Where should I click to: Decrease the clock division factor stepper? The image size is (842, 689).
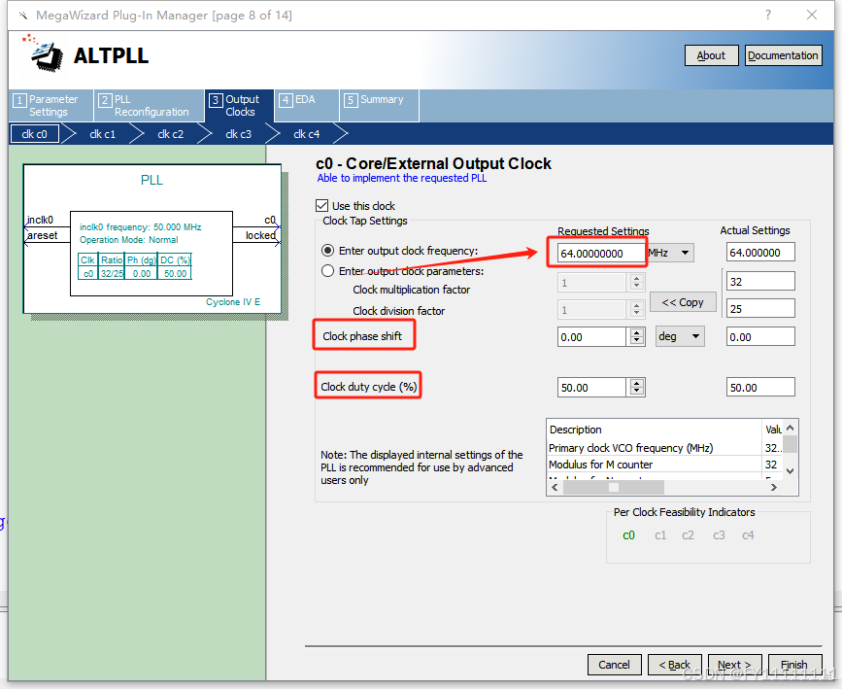(637, 313)
